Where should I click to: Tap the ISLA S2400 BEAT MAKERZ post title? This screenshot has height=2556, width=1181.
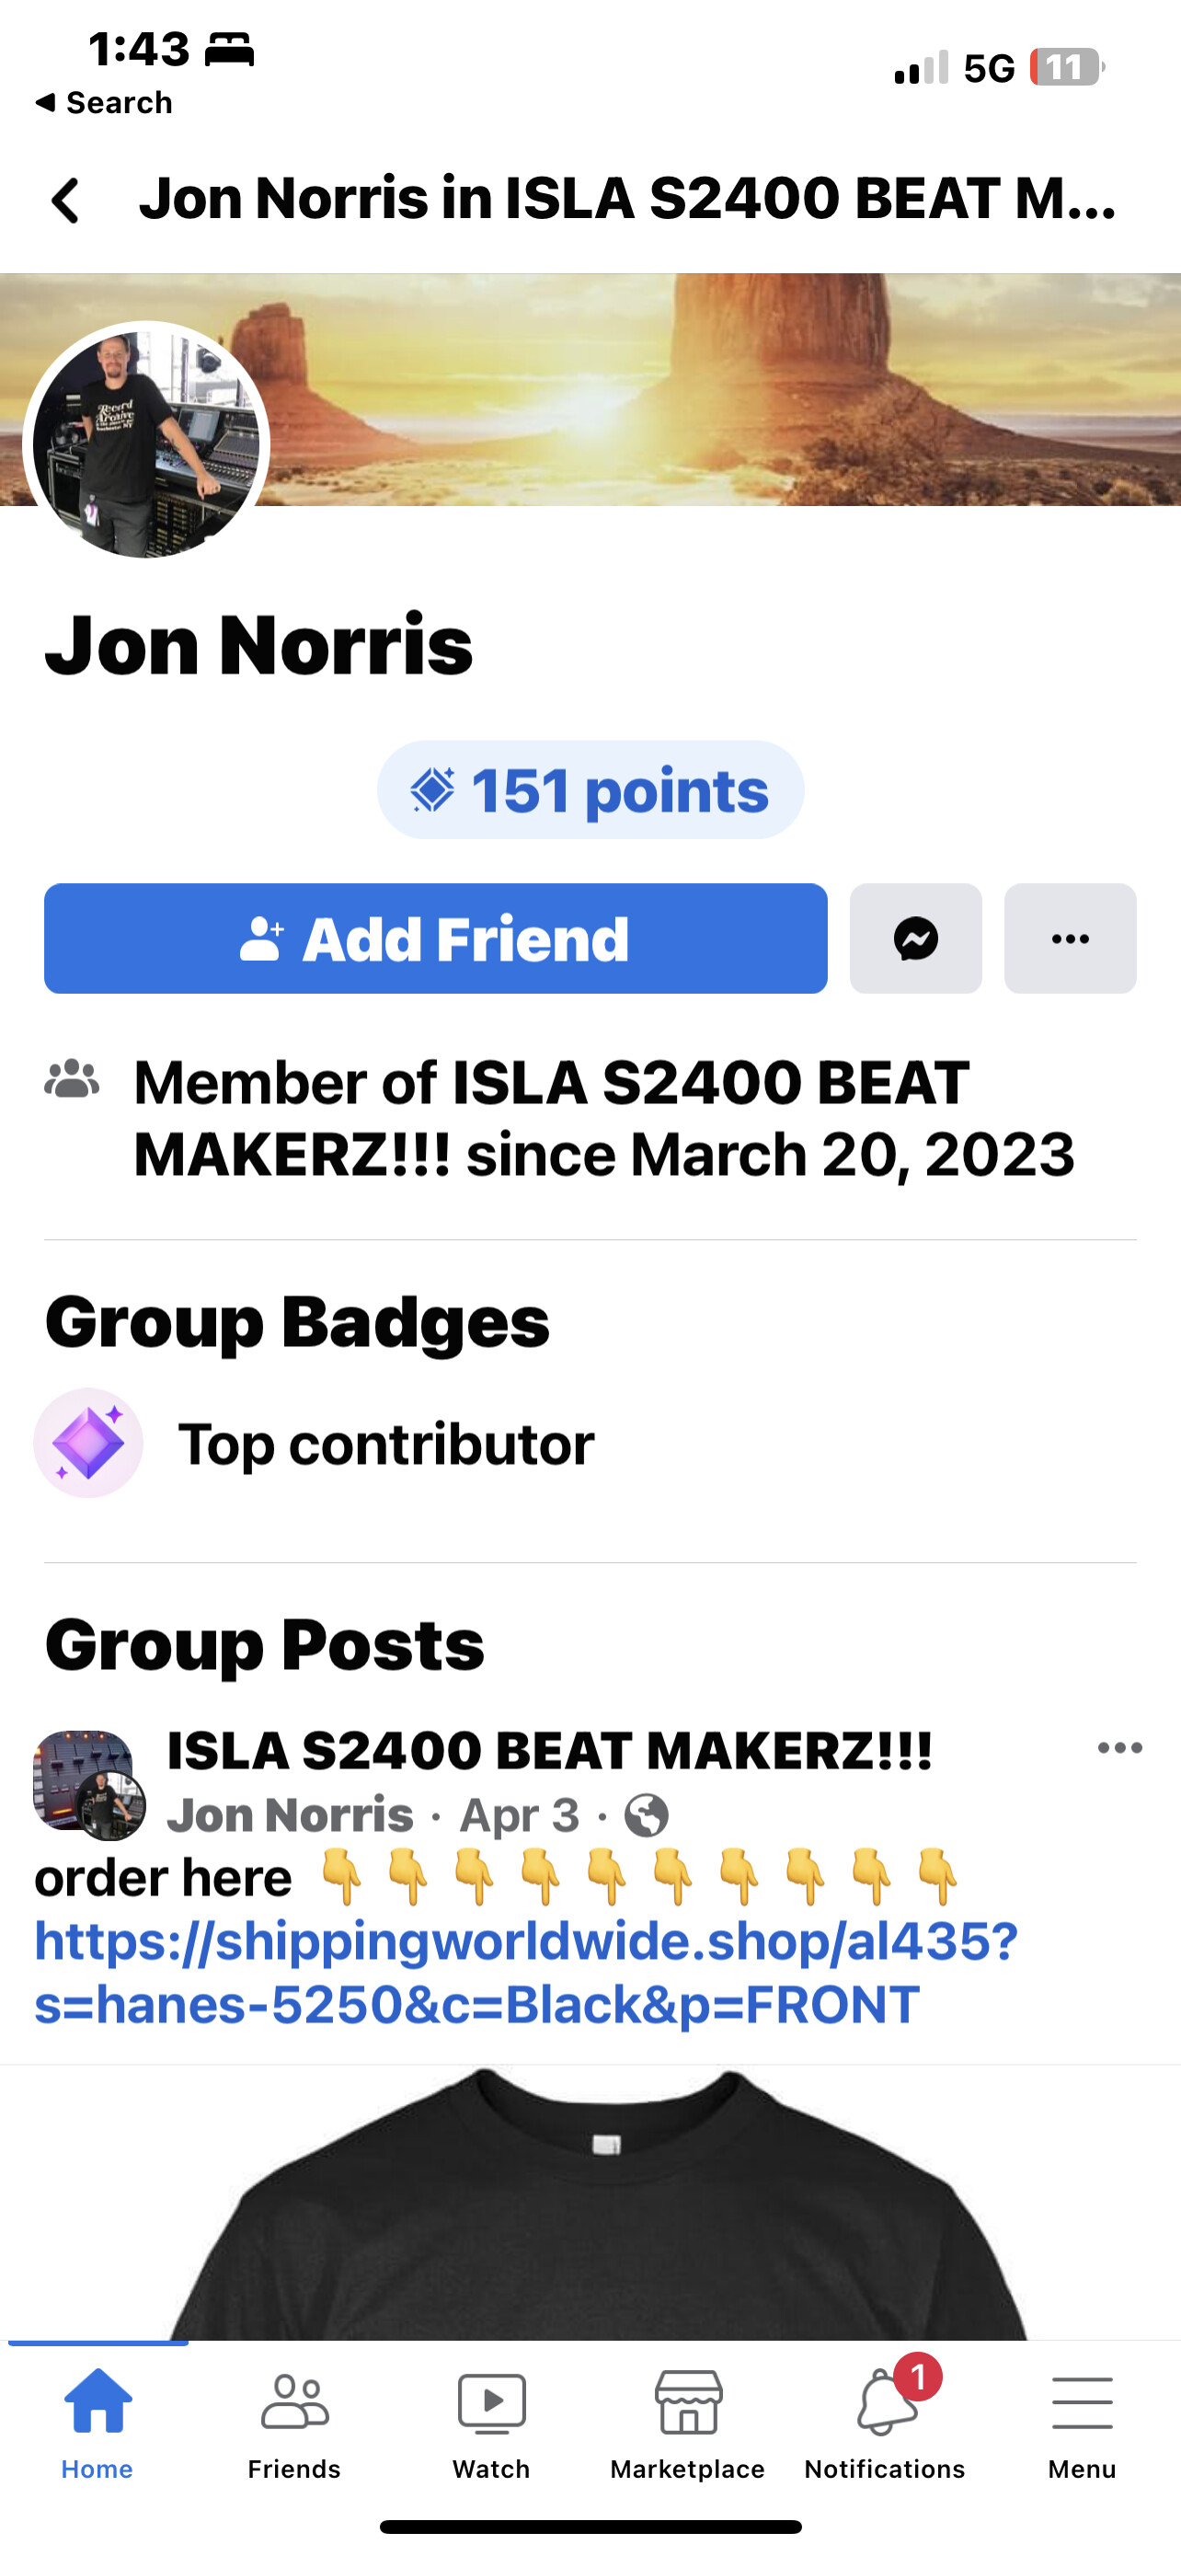pyautogui.click(x=549, y=1750)
